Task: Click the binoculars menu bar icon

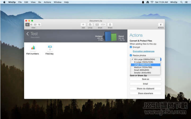Action: point(148,2)
